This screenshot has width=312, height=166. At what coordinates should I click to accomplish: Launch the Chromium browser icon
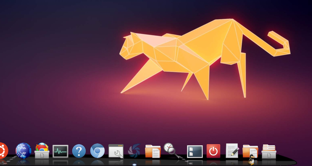[x=97, y=151]
